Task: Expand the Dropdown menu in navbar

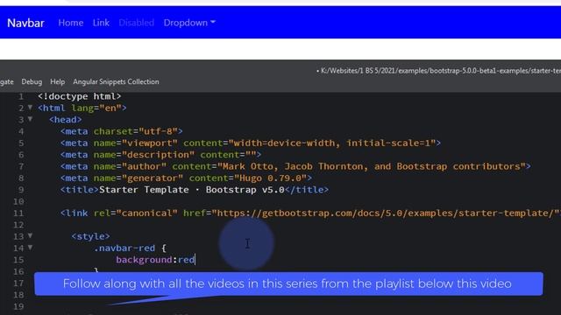Action: point(189,23)
